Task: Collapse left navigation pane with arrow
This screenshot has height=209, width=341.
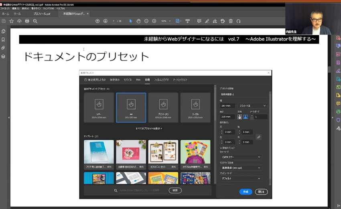Action: point(9,118)
